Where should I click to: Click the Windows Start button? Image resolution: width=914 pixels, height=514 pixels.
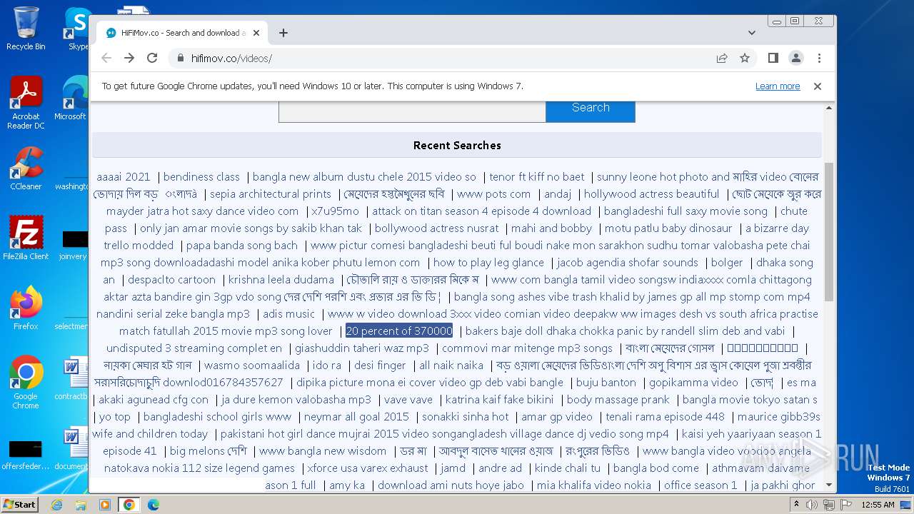point(19,504)
